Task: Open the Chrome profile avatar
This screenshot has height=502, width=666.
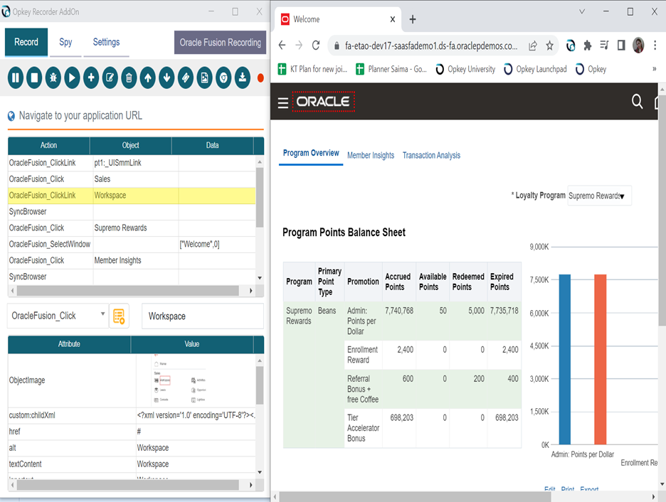Action: (638, 45)
